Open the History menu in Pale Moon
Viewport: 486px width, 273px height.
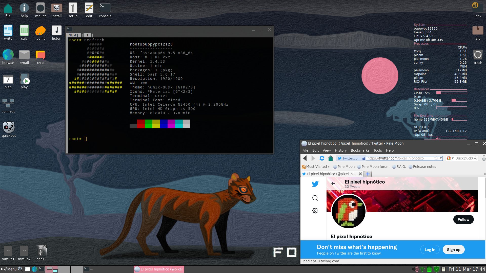[340, 150]
